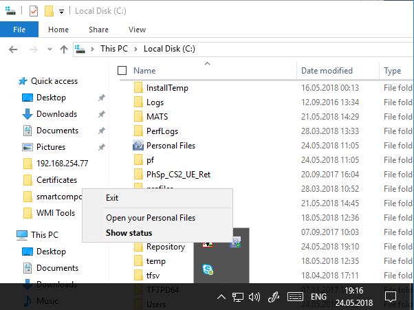Tick the select-all checkbox beside Name header
Screen dimensions: 414x310
point(122,71)
